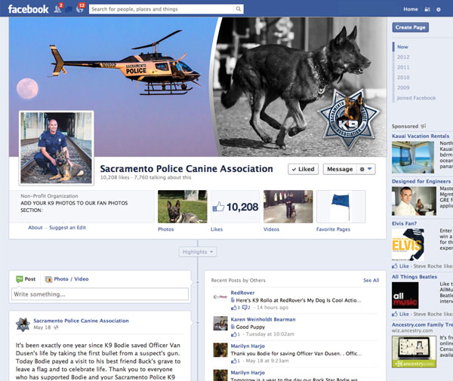453x381 pixels.
Task: Click Sacramento Police Canine Association post avatar
Action: [23, 324]
